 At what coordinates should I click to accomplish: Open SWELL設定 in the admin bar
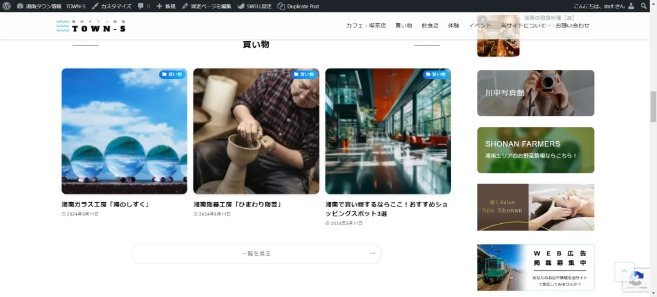(254, 6)
